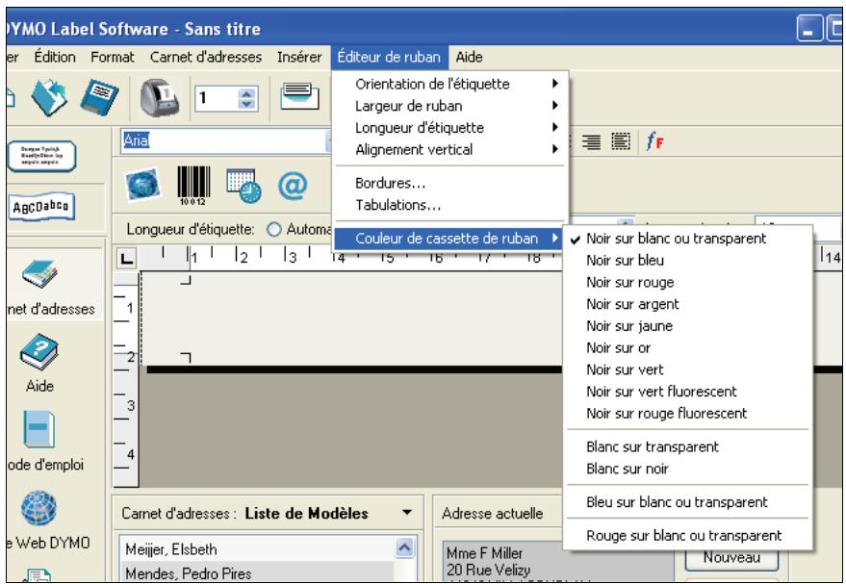846x584 pixels.
Task: Select Blanc sur transparent option
Action: click(687, 447)
